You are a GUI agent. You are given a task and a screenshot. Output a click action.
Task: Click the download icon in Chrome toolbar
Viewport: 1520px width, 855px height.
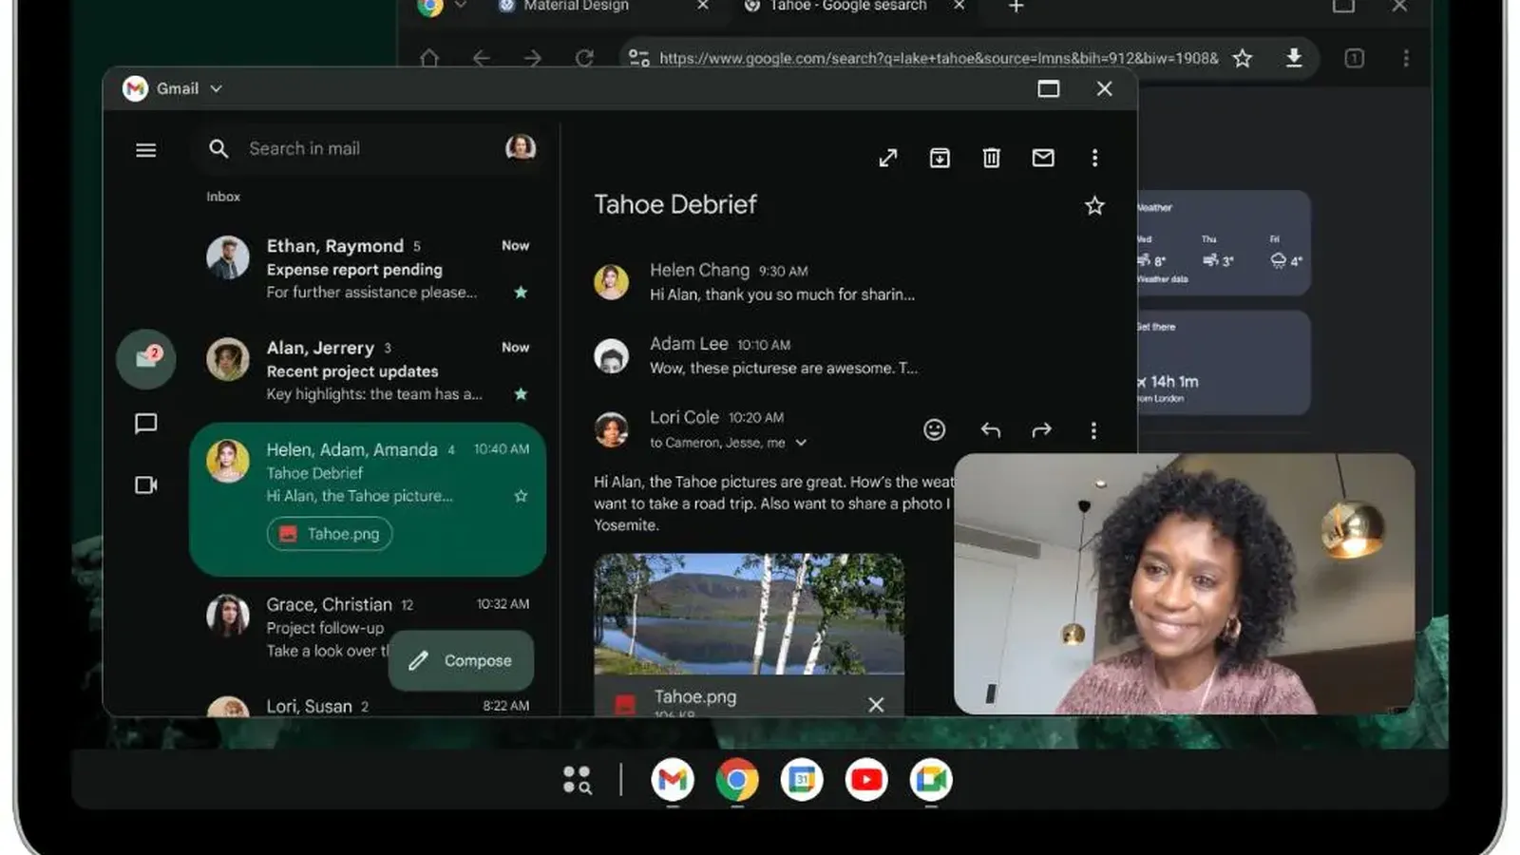coord(1294,58)
